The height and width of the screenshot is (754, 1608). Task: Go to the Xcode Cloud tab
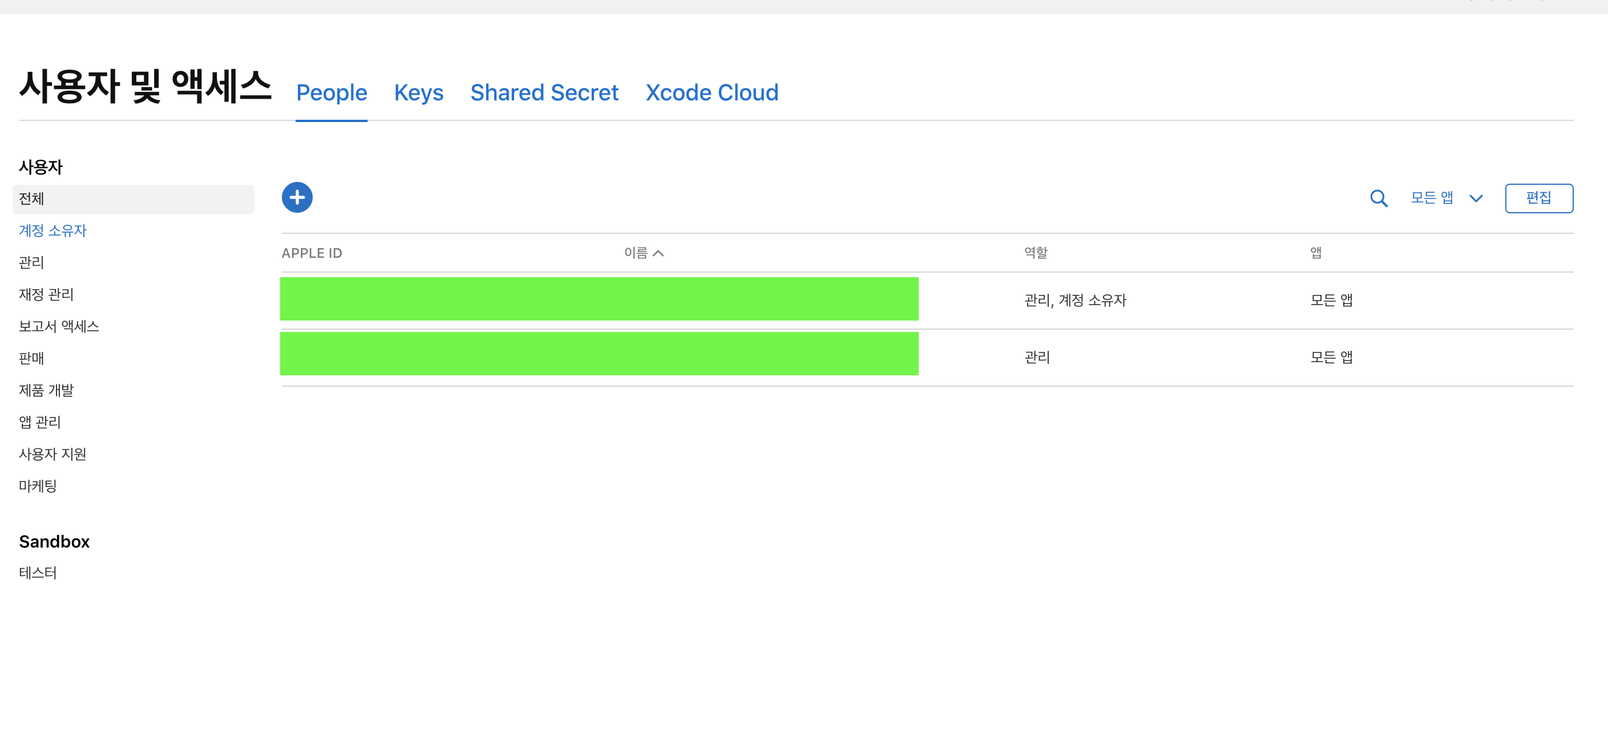point(712,93)
